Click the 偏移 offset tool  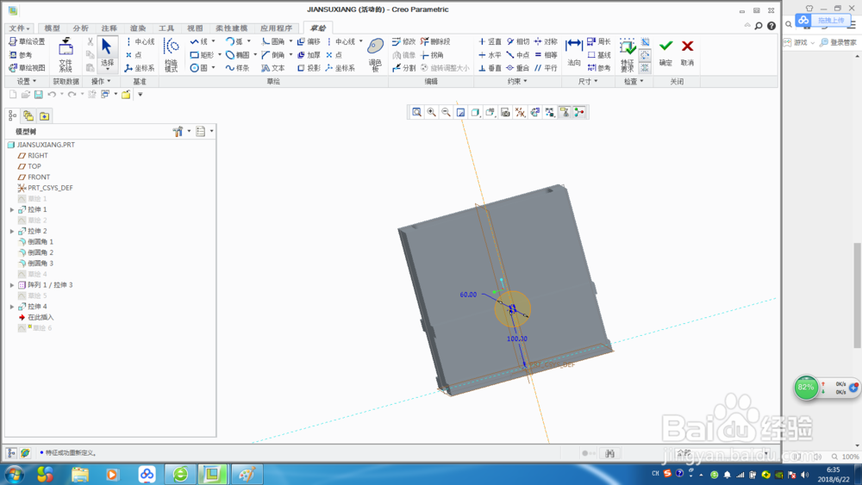point(309,41)
